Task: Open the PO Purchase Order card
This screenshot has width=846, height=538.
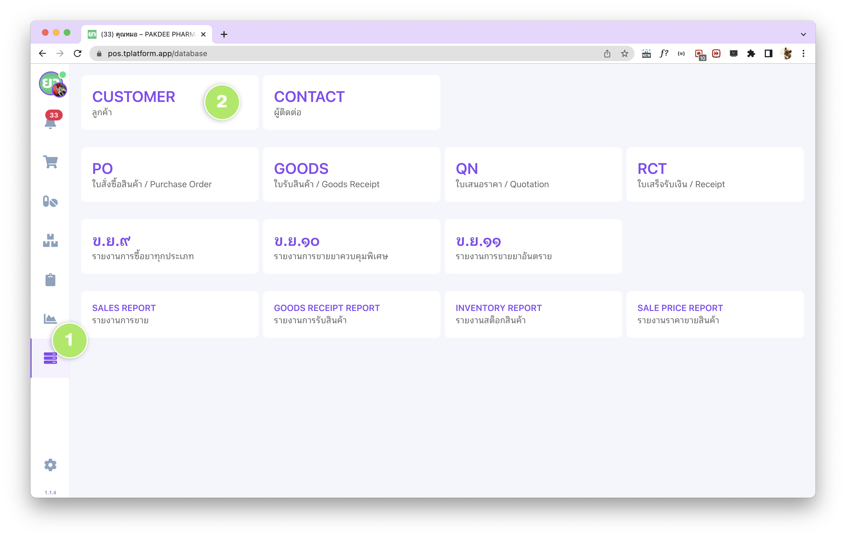Action: [x=170, y=175]
